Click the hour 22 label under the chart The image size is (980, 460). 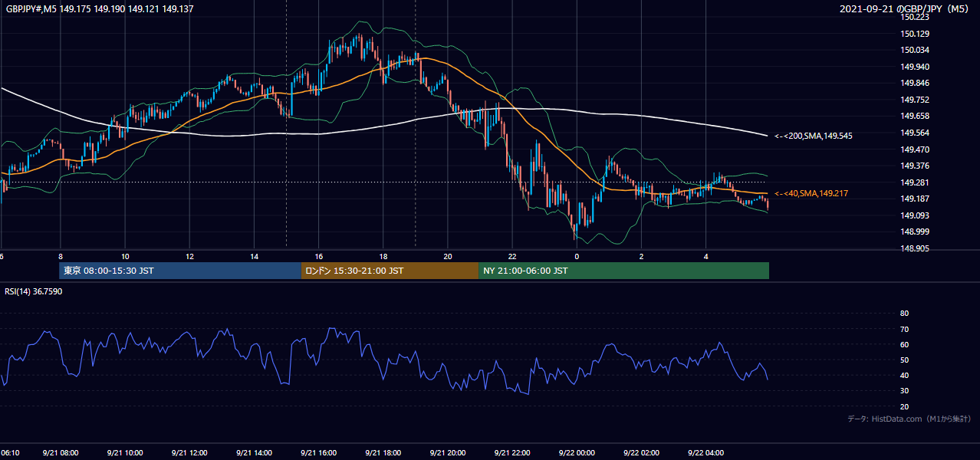click(512, 257)
